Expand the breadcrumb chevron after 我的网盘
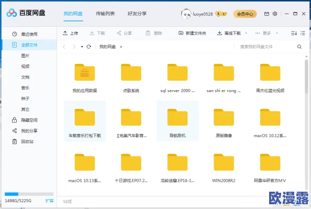The width and height of the screenshot is (311, 209). [x=121, y=47]
